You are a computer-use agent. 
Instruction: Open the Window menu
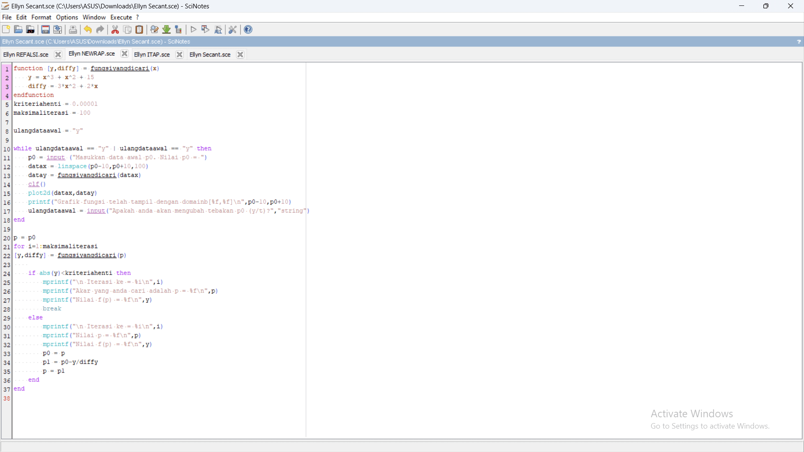pyautogui.click(x=94, y=17)
